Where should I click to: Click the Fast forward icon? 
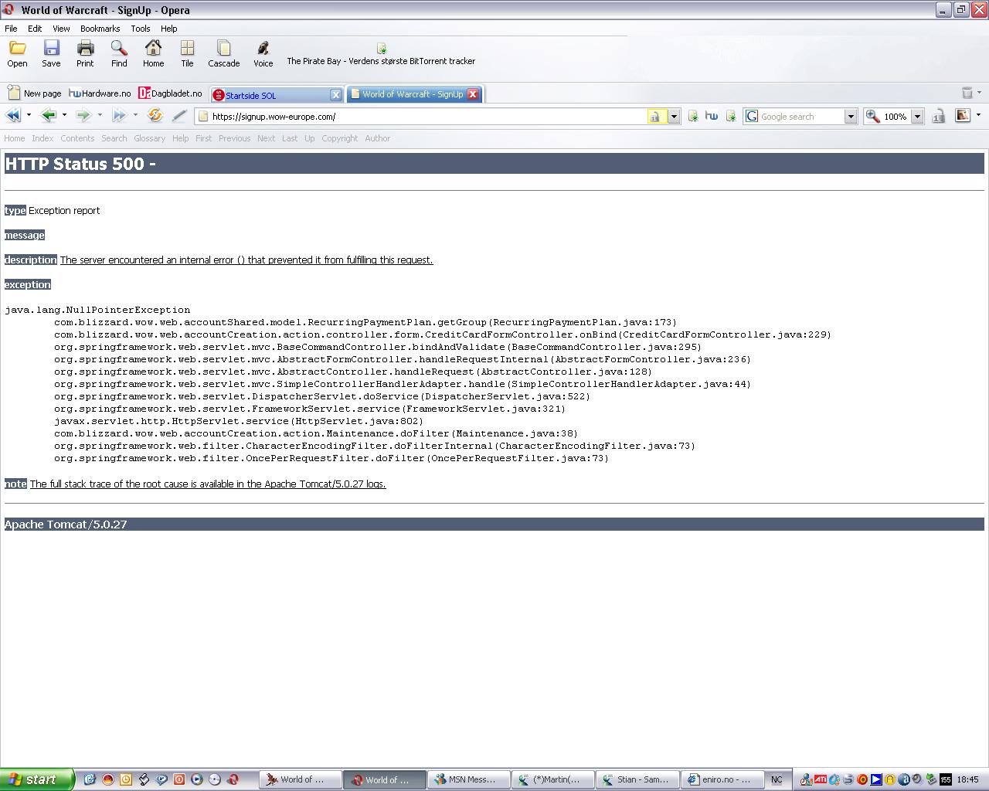[x=119, y=116]
